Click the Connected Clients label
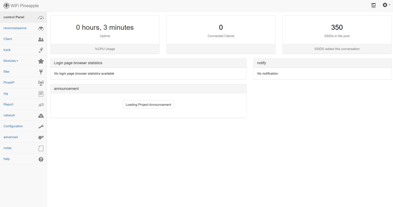Image resolution: width=393 pixels, height=207 pixels. [221, 36]
